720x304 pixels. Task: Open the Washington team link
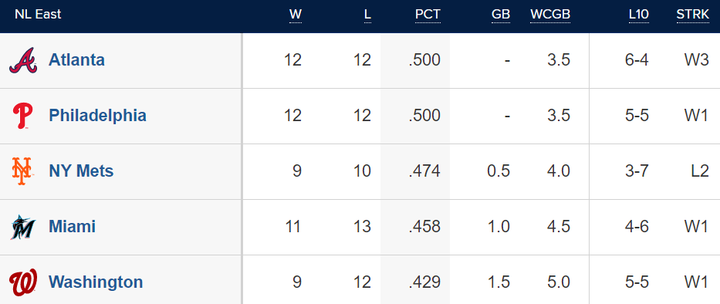click(96, 282)
